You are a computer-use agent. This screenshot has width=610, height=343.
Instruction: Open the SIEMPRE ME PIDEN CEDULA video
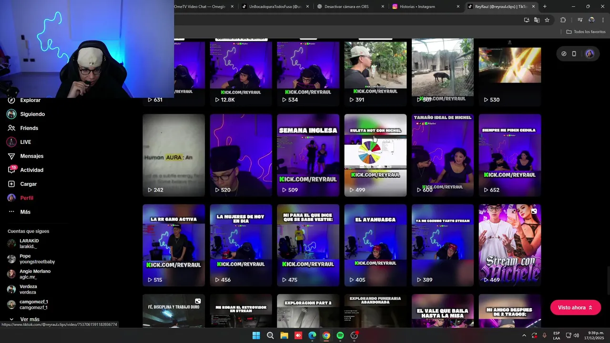click(509, 155)
